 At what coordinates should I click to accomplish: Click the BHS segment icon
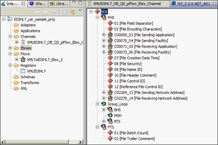pyautogui.click(x=110, y=110)
